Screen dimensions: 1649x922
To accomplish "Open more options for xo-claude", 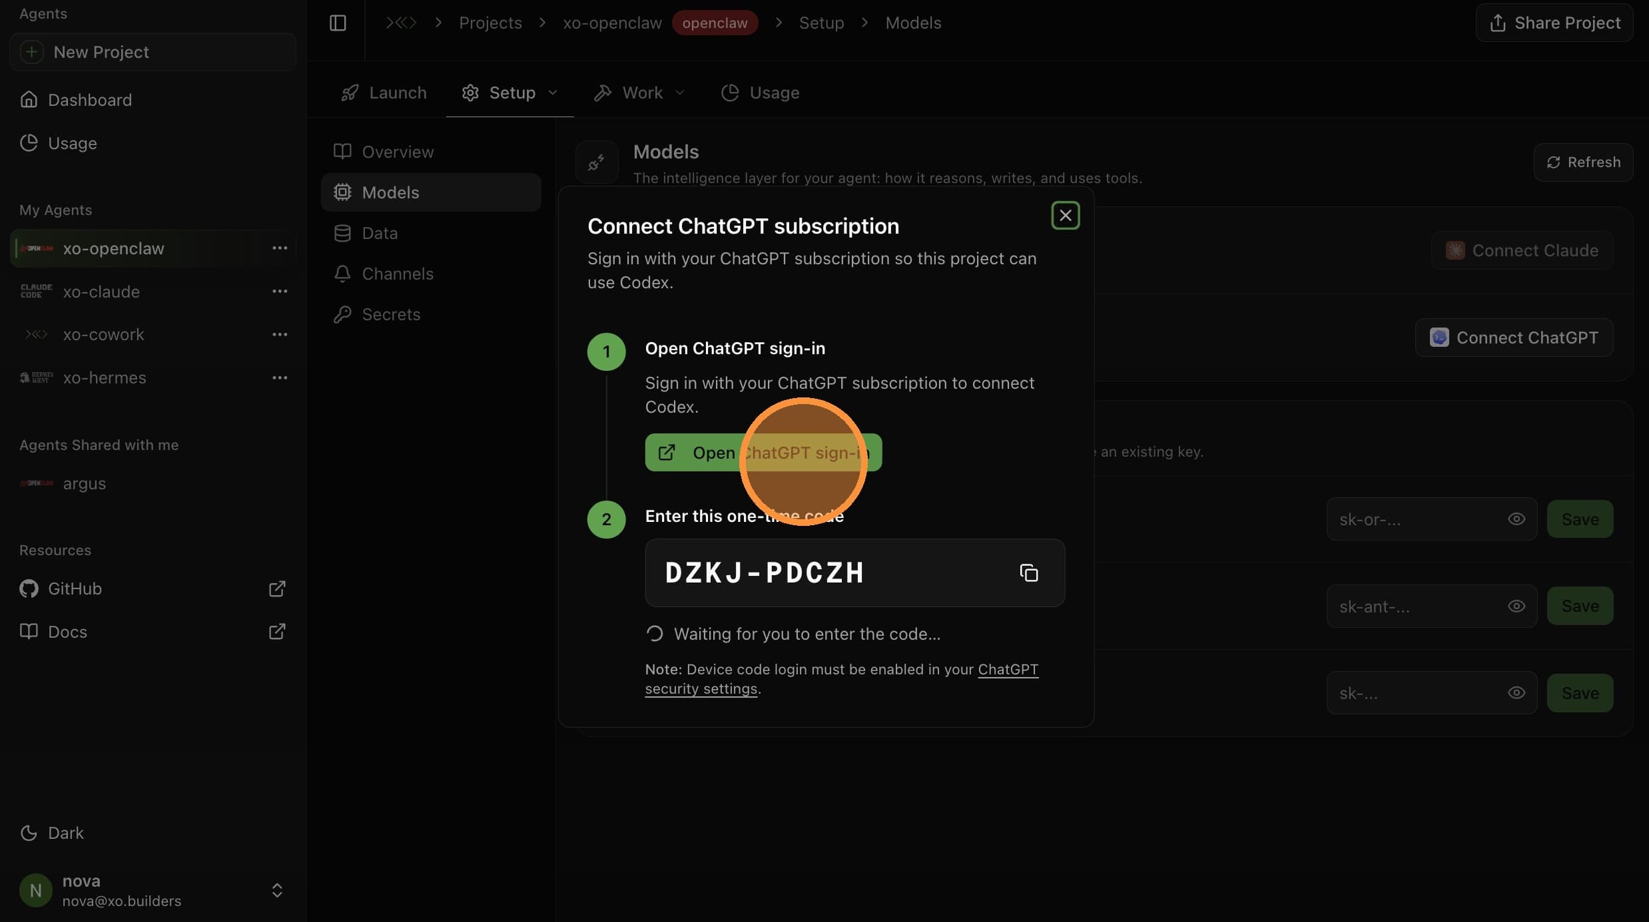I will click(x=280, y=292).
